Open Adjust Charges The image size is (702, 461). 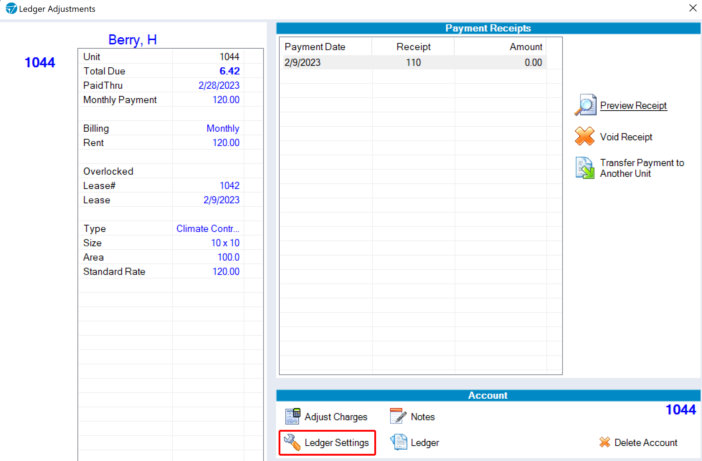(336, 417)
